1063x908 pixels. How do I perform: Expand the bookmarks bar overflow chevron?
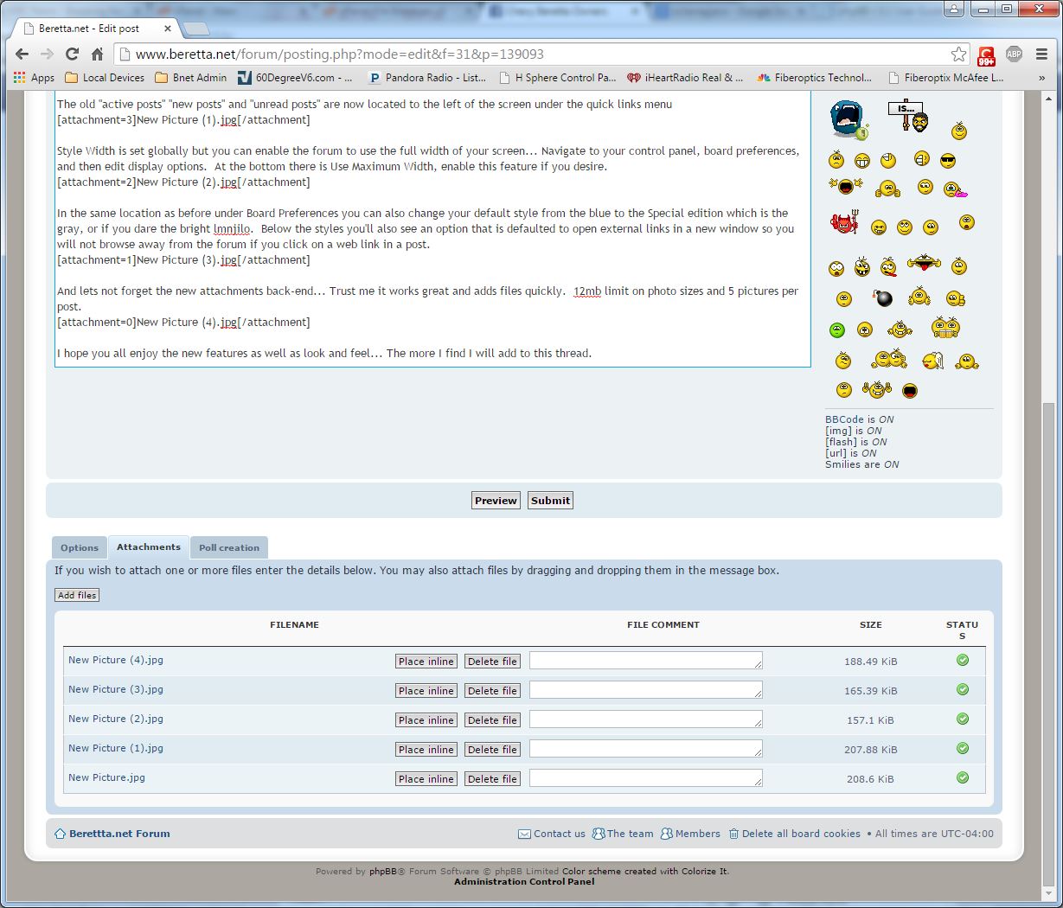[x=1041, y=78]
